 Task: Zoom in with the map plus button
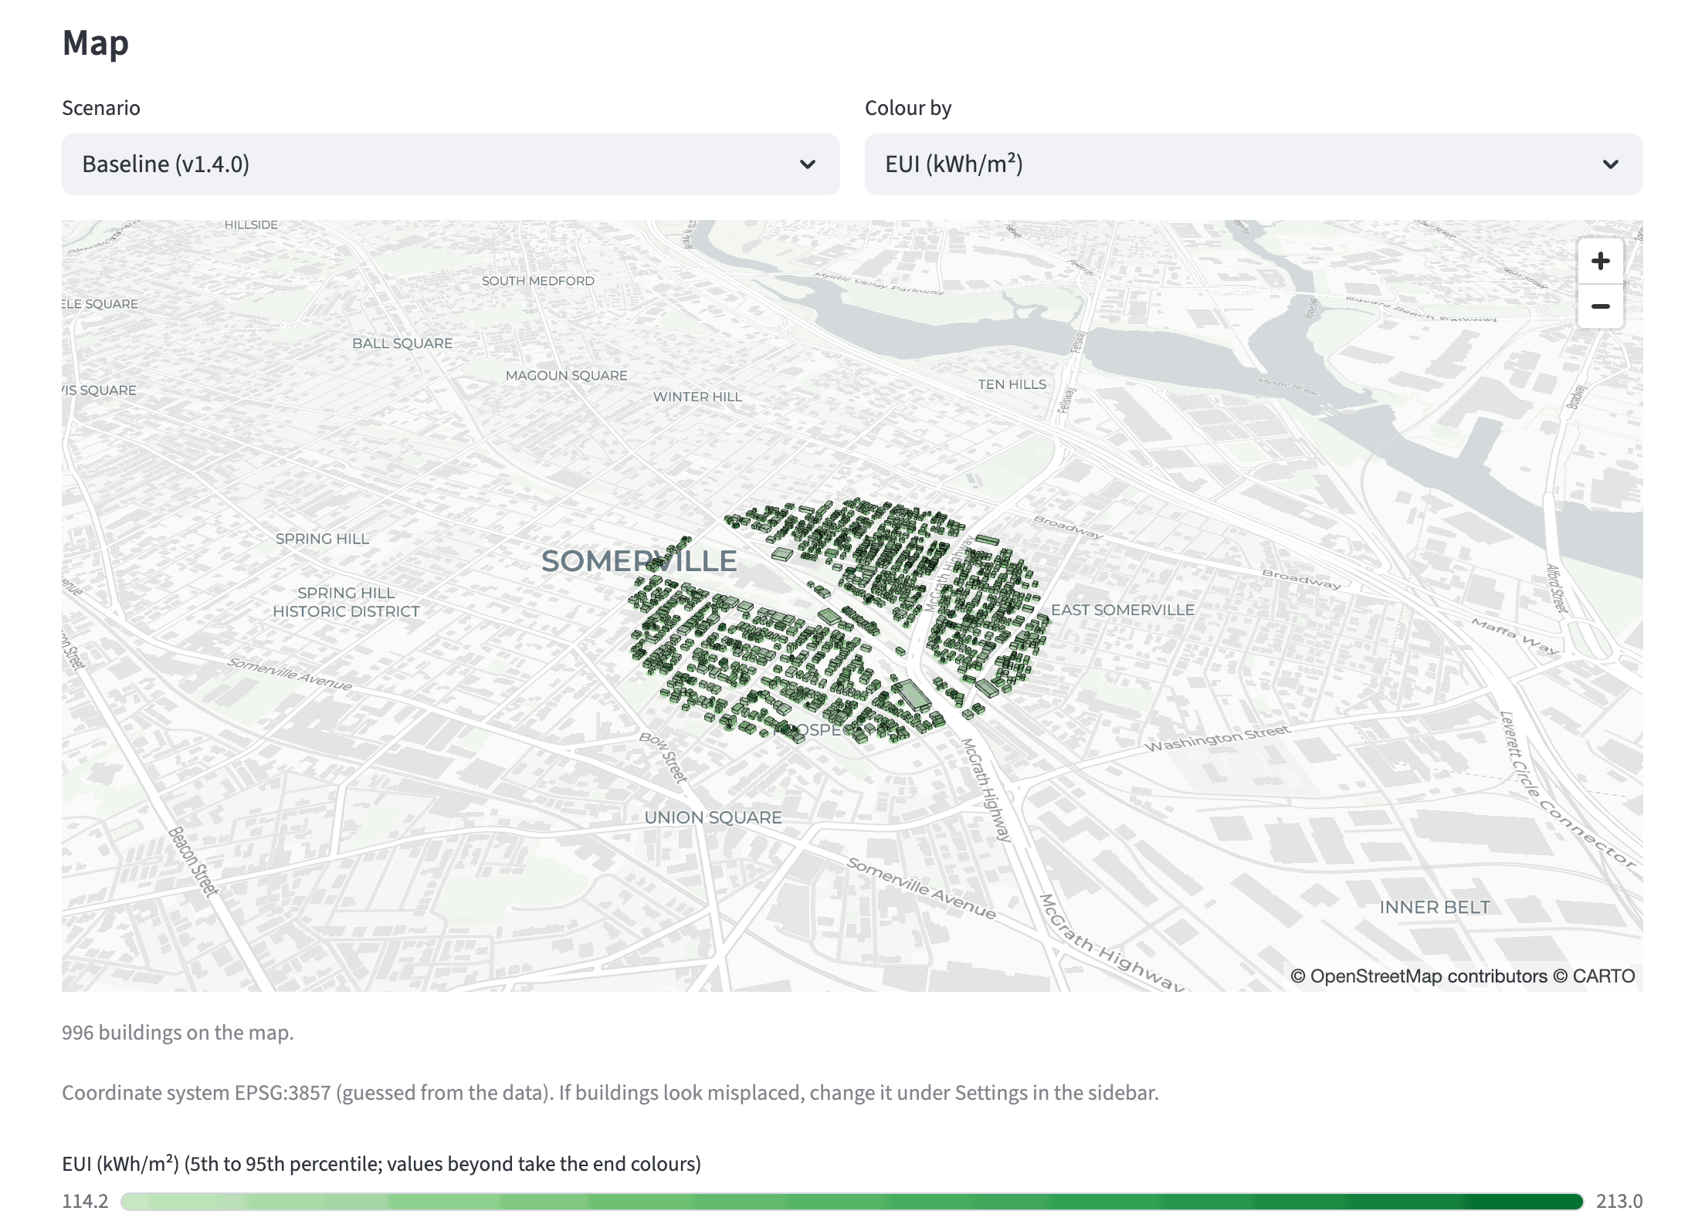1600,261
